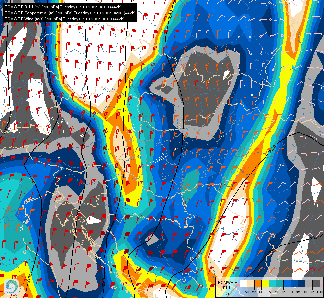Pick the cyan 65–70 legend swatch

272,283
